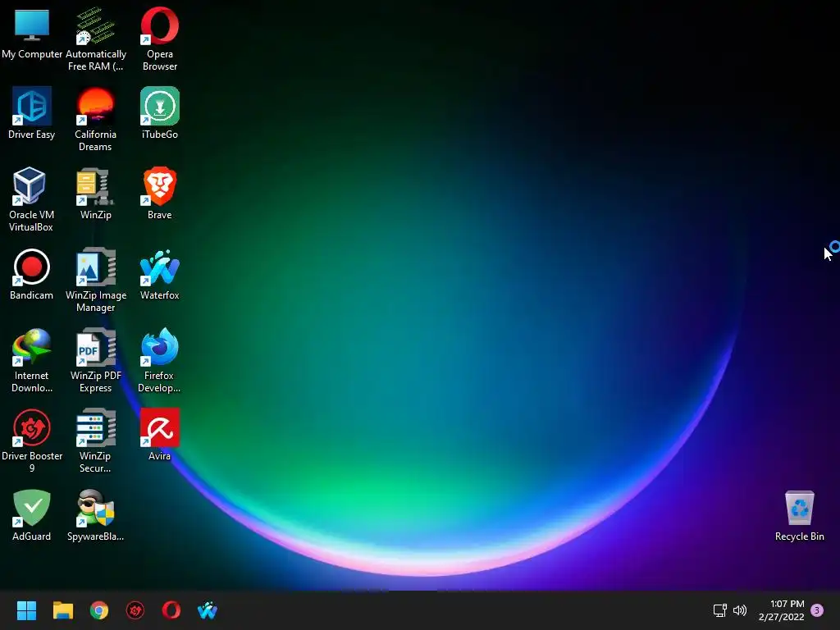Launch SpywareBlaster desktop shortcut
The image size is (840, 630).
point(95,515)
